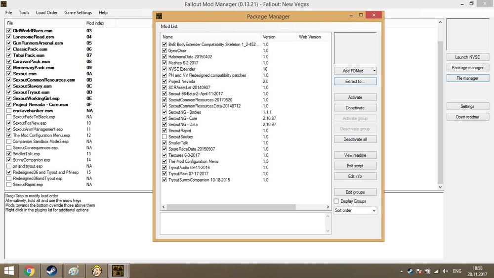This screenshot has height=278, width=494.
Task: Uncheck SunnyCompanion.esp plugin checkbox
Action: (9, 160)
